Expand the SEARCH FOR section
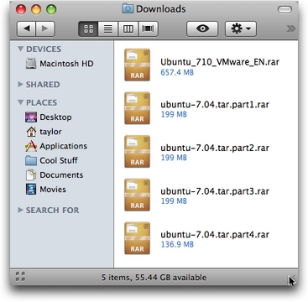308x302 pixels. point(20,210)
